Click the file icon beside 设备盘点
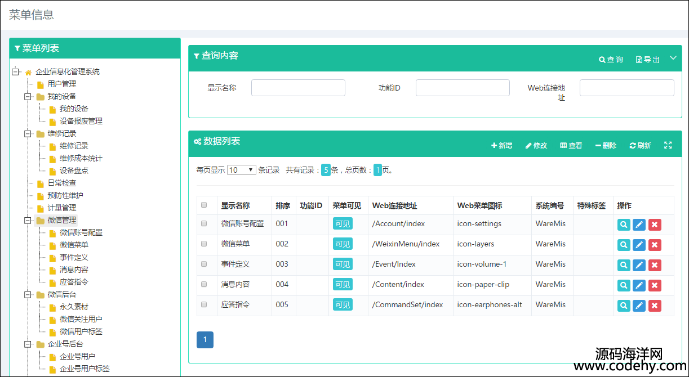The image size is (689, 377). [52, 171]
